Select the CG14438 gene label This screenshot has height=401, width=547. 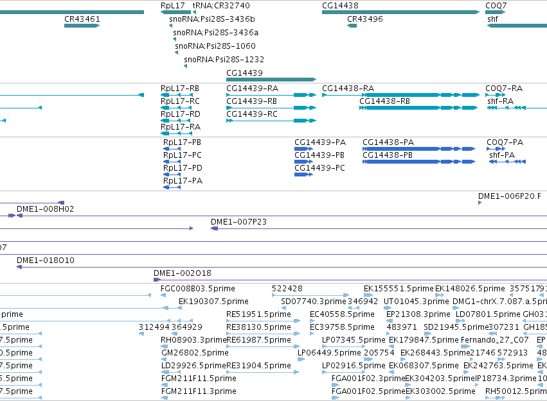pos(340,6)
